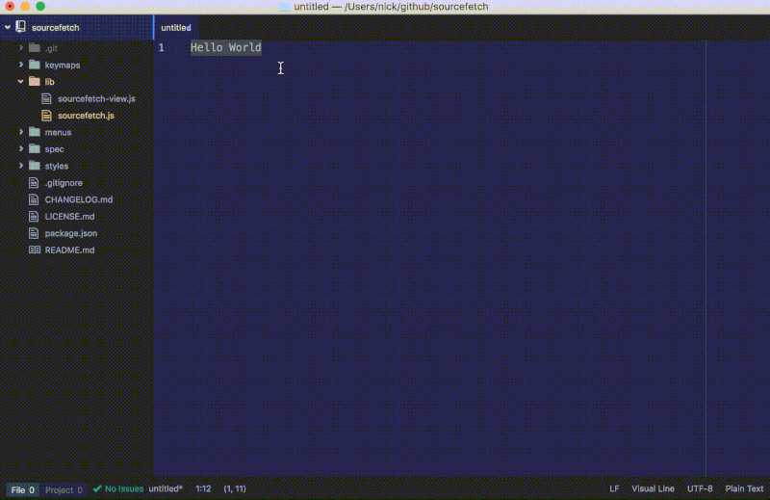Click the LF line ending selector
The width and height of the screenshot is (770, 500).
click(614, 489)
